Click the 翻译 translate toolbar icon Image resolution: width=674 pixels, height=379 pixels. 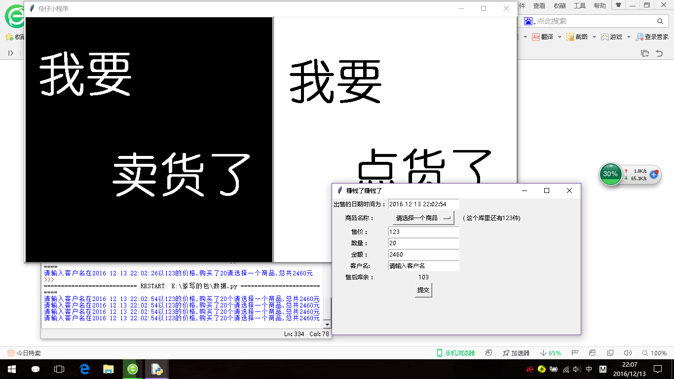point(536,37)
